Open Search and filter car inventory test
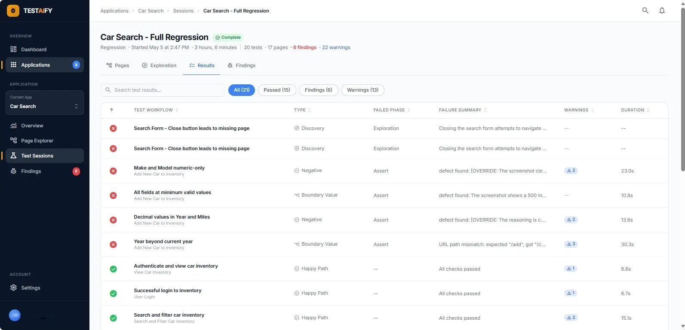Image resolution: width=685 pixels, height=330 pixels. coord(169,315)
